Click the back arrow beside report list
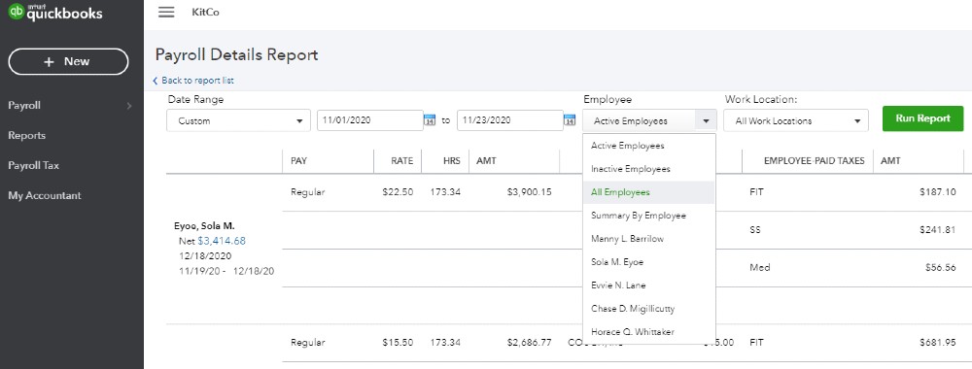The width and height of the screenshot is (972, 369). [155, 81]
